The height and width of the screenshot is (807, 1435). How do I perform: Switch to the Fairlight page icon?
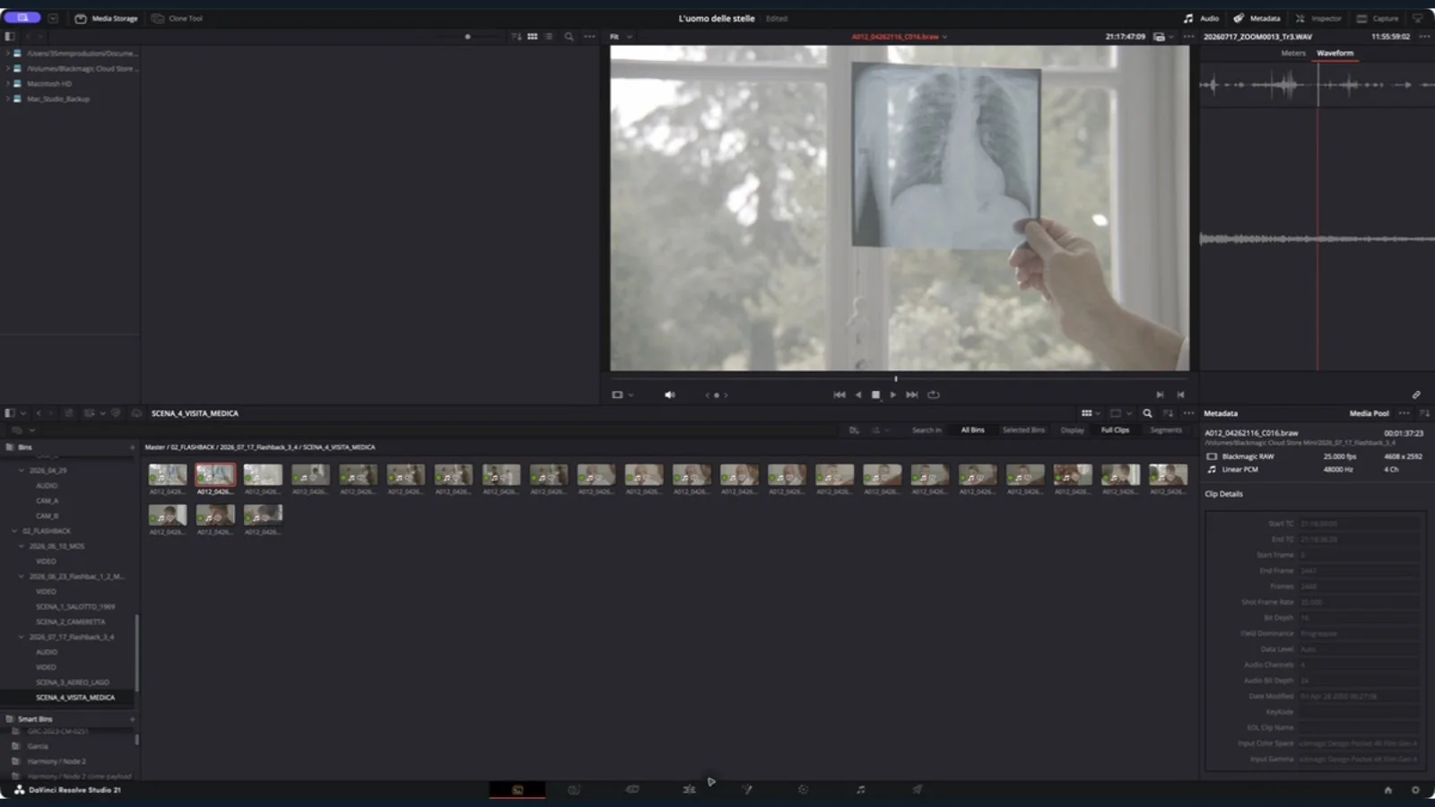tap(860, 790)
